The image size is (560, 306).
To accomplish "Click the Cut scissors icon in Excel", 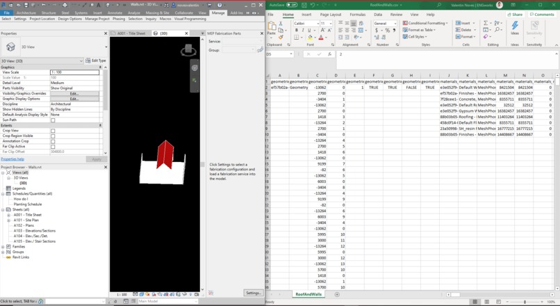I will coord(281,23).
